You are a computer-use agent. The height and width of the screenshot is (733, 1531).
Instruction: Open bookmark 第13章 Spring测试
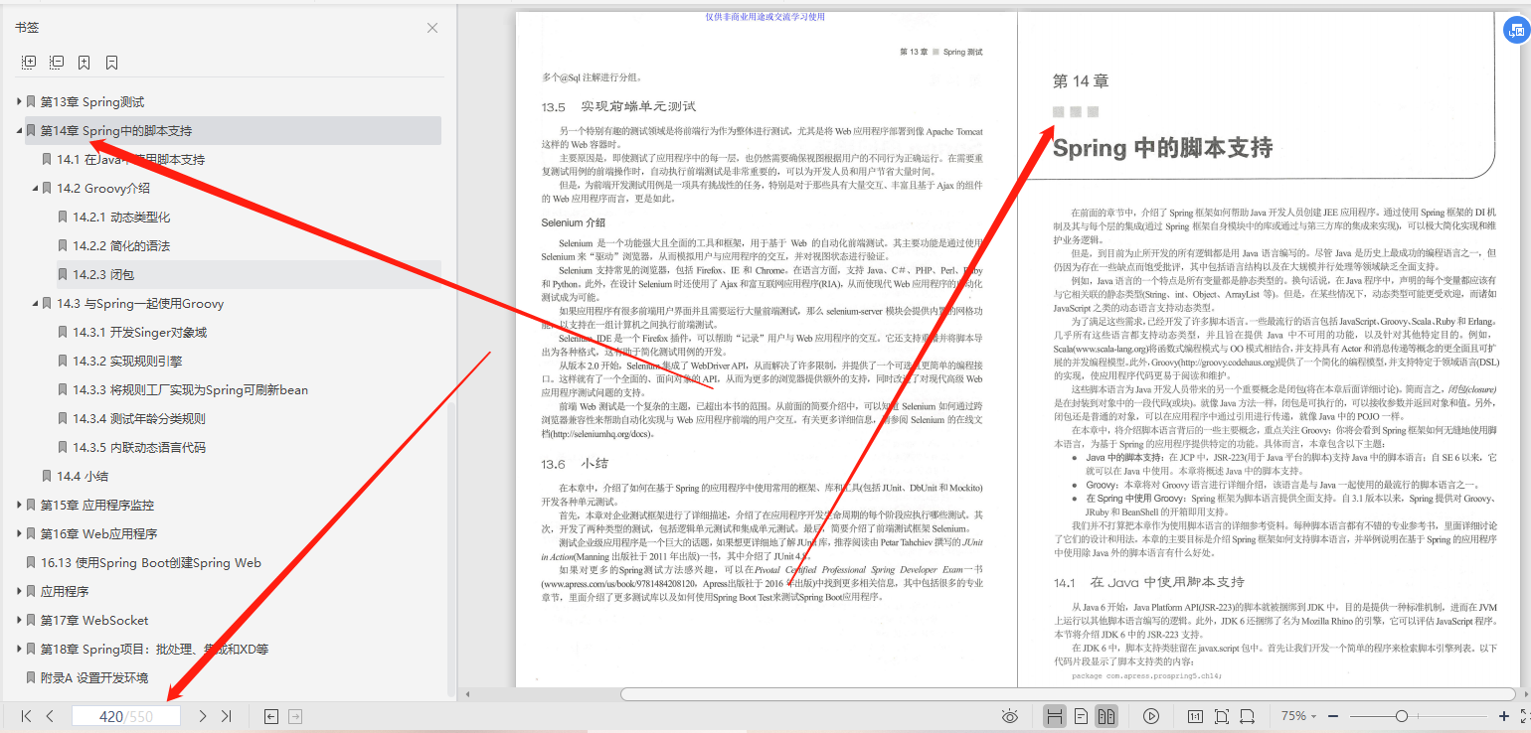(x=92, y=102)
